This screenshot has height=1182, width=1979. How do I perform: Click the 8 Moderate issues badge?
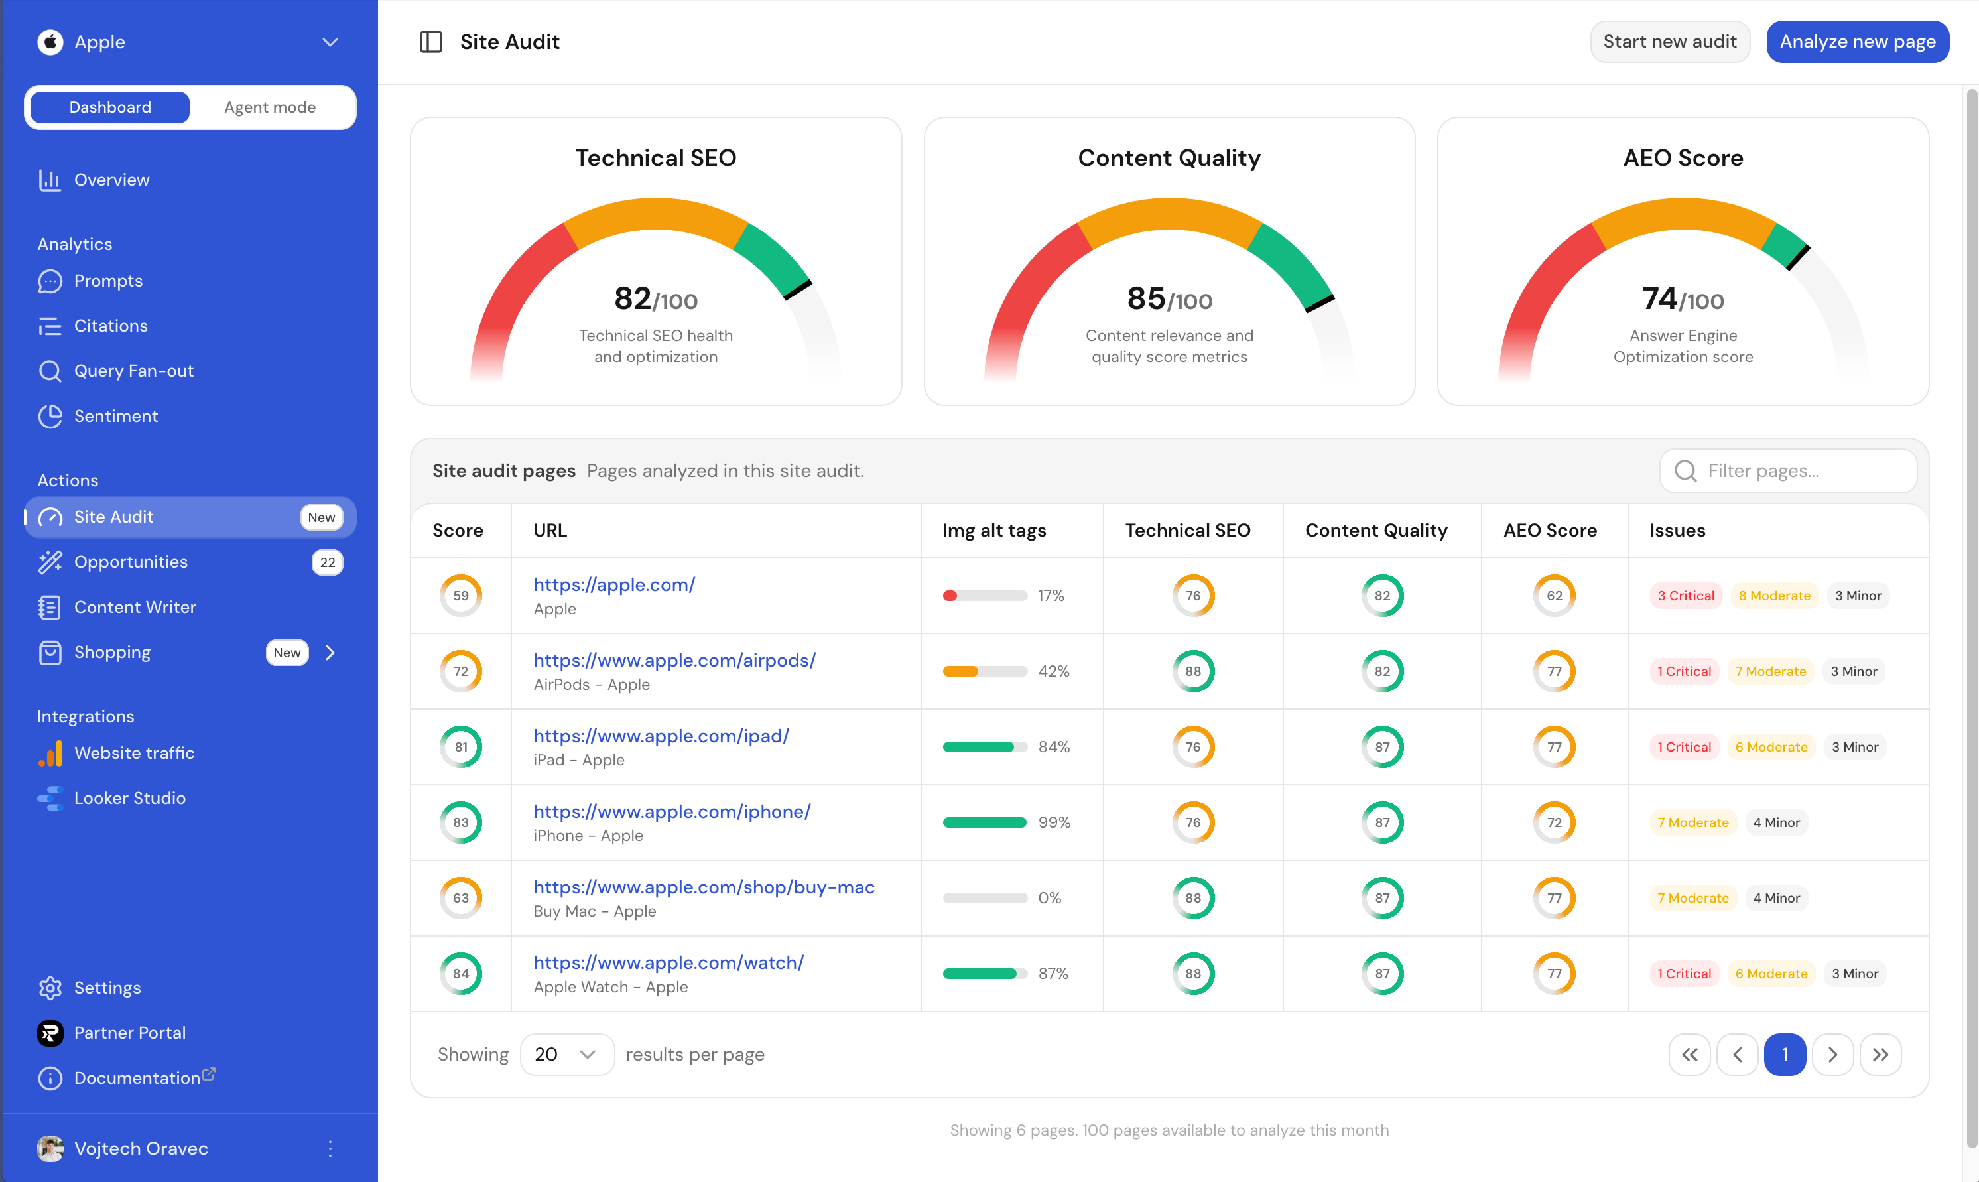pos(1773,596)
